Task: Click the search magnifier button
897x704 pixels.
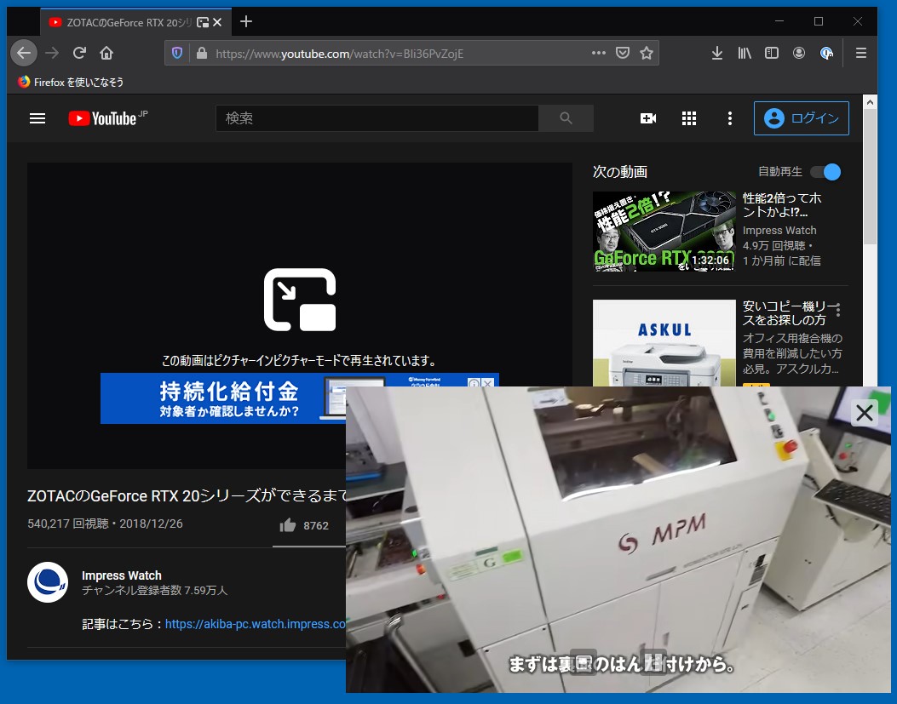Action: (566, 118)
